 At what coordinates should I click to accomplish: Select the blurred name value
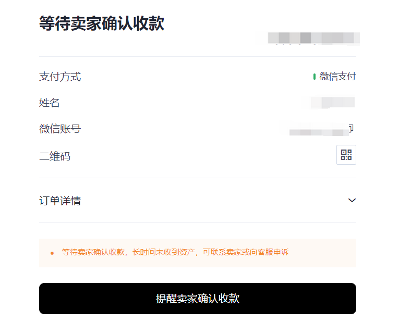point(333,102)
